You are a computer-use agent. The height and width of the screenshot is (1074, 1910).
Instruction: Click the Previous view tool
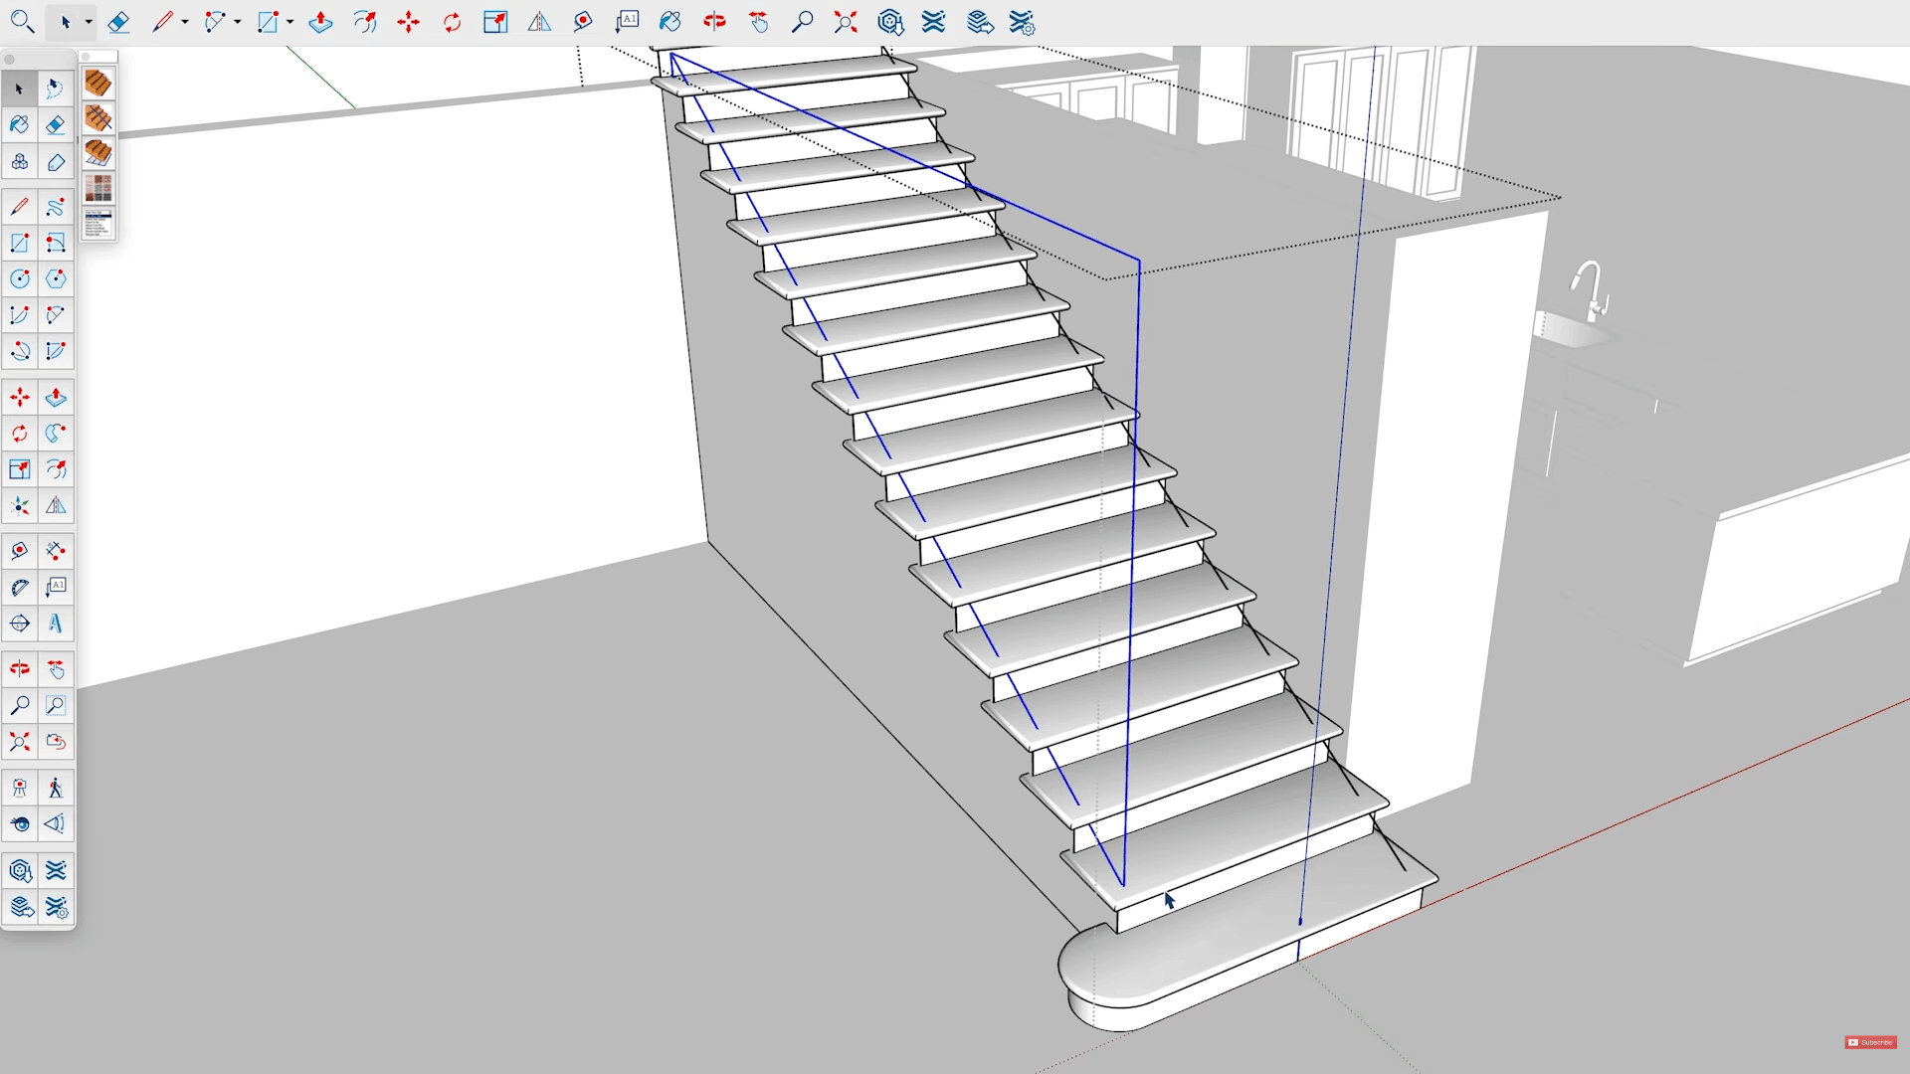56,742
